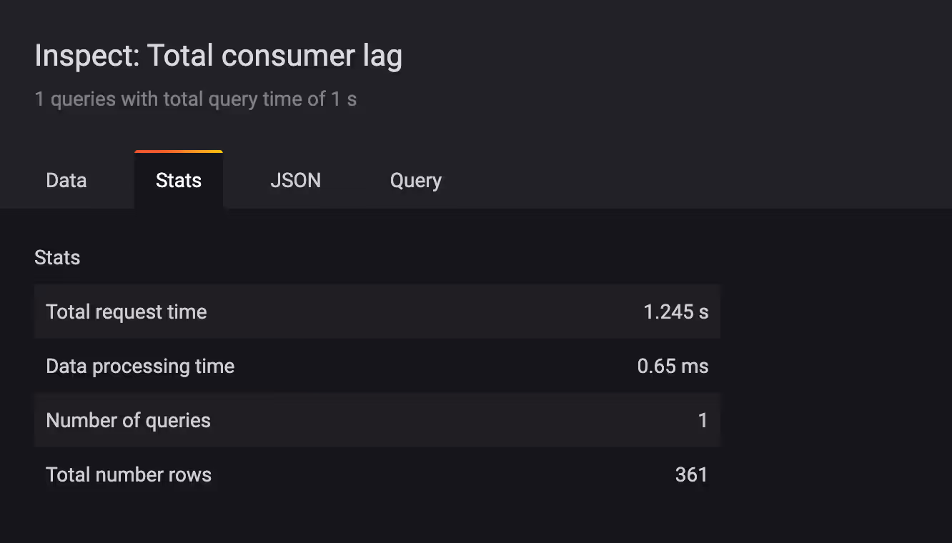952x543 pixels.
Task: Click the 1.245 s request time value
Action: (675, 312)
